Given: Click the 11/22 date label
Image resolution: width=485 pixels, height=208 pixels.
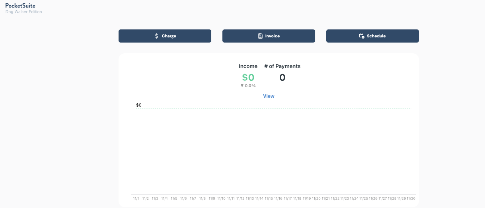Looking at the screenshot, I should [x=335, y=198].
